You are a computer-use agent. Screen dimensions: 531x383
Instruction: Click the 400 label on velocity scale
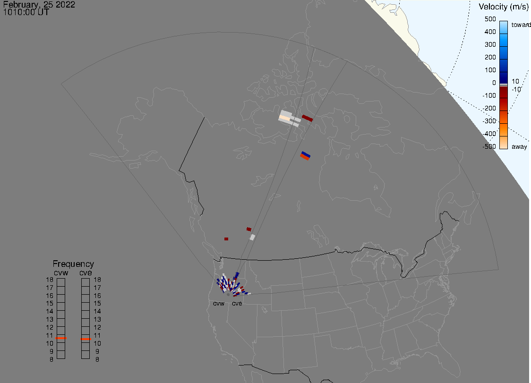pos(490,32)
